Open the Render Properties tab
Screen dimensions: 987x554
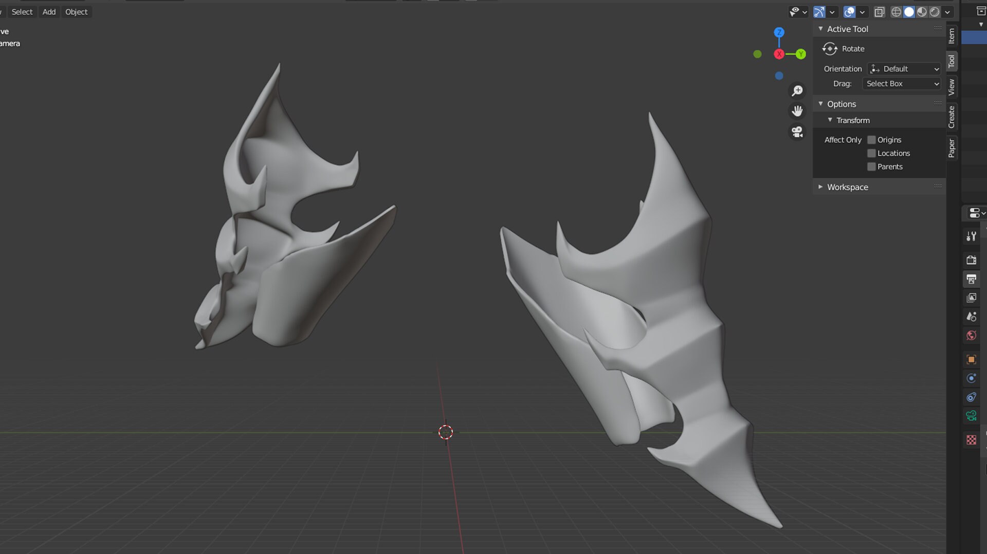[972, 260]
